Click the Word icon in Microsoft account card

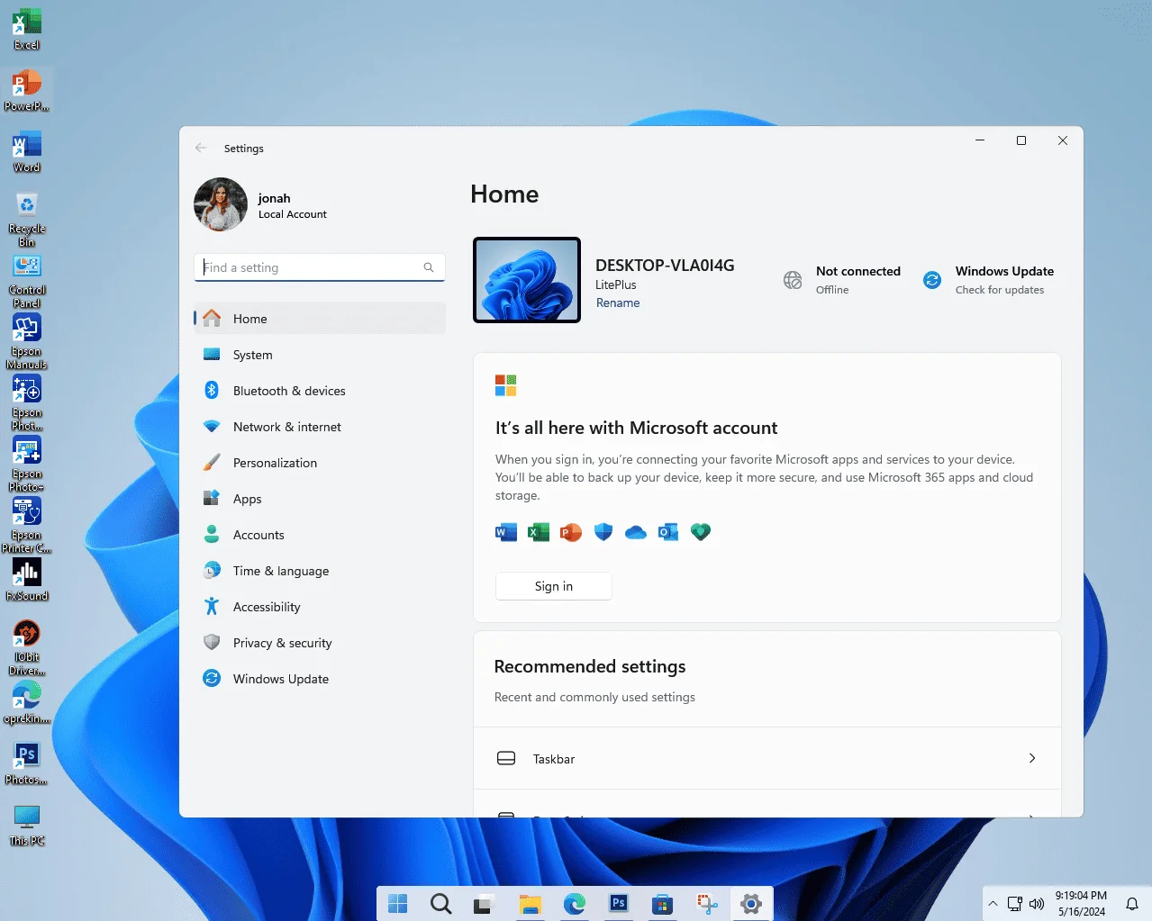coord(506,532)
